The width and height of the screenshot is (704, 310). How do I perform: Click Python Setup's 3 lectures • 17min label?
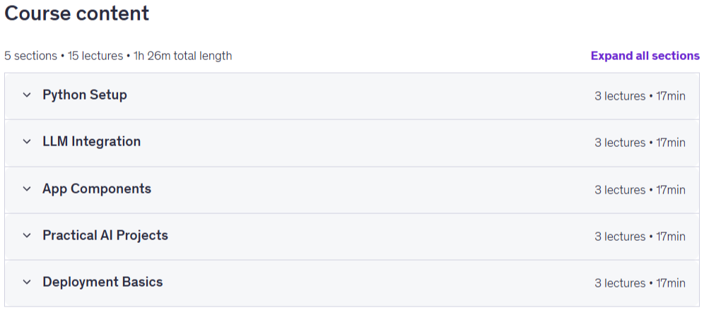tap(640, 96)
